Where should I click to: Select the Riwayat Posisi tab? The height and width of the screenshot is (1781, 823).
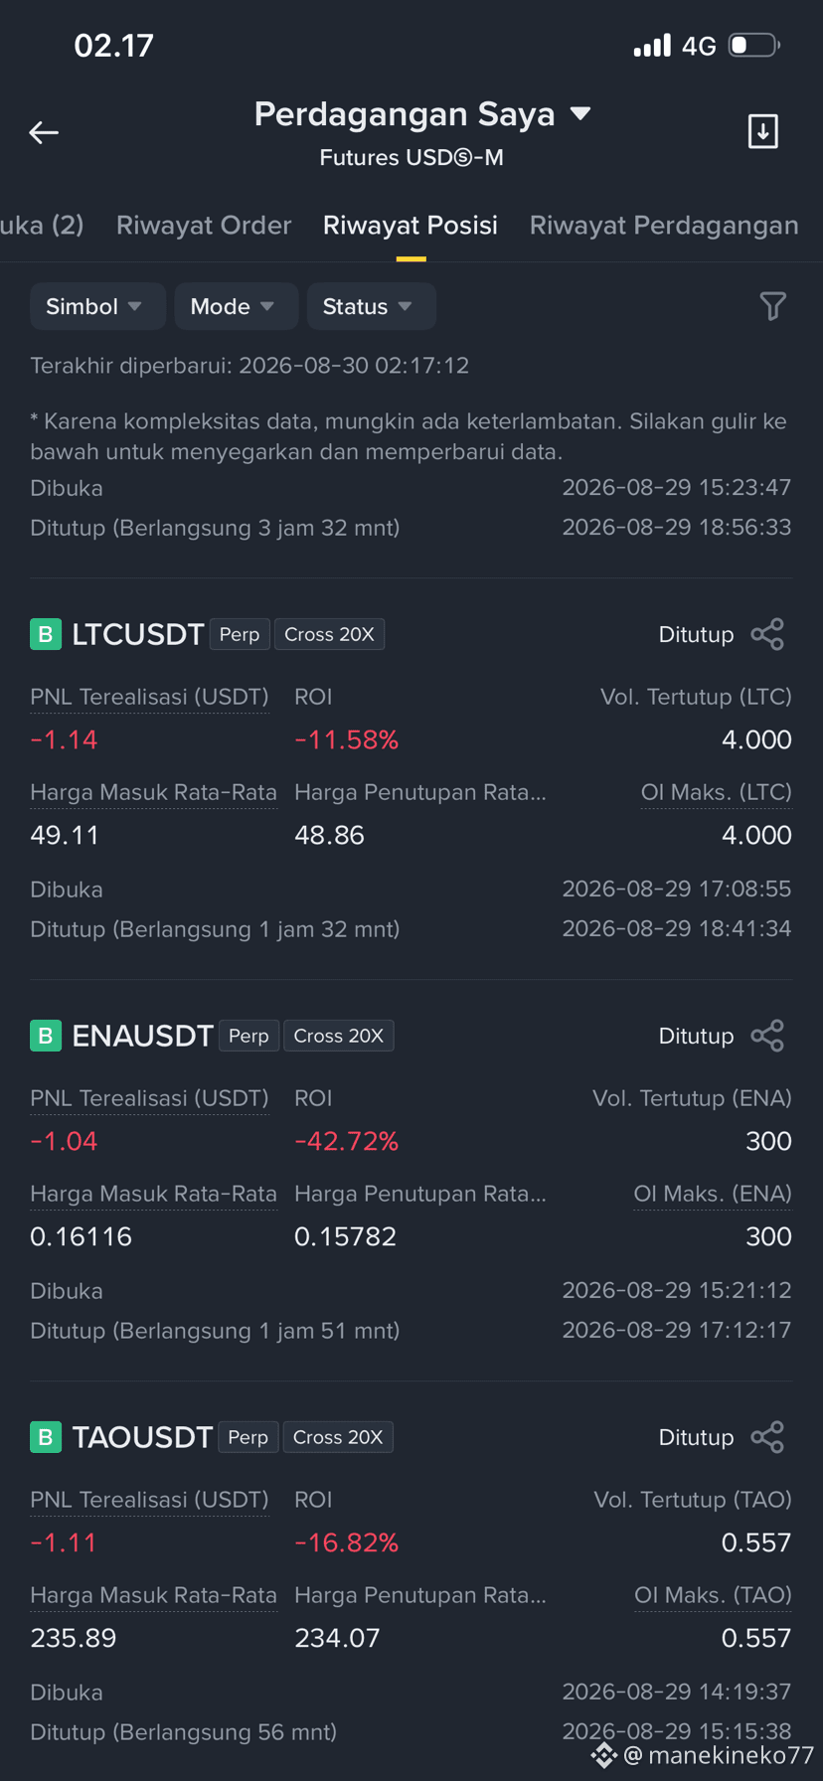pyautogui.click(x=411, y=226)
